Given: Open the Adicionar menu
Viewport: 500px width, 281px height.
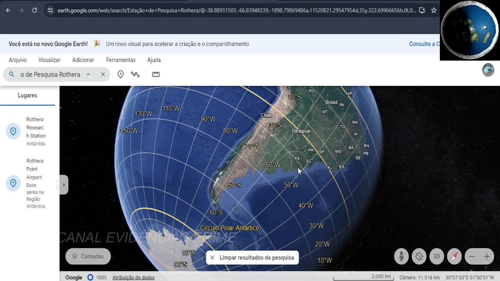Looking at the screenshot, I should click(x=83, y=60).
